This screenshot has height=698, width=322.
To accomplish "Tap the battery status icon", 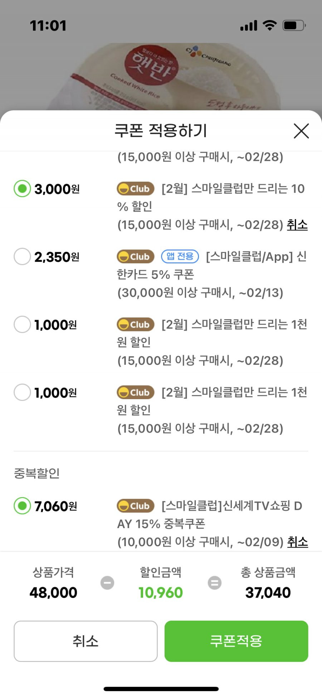I will click(294, 25).
